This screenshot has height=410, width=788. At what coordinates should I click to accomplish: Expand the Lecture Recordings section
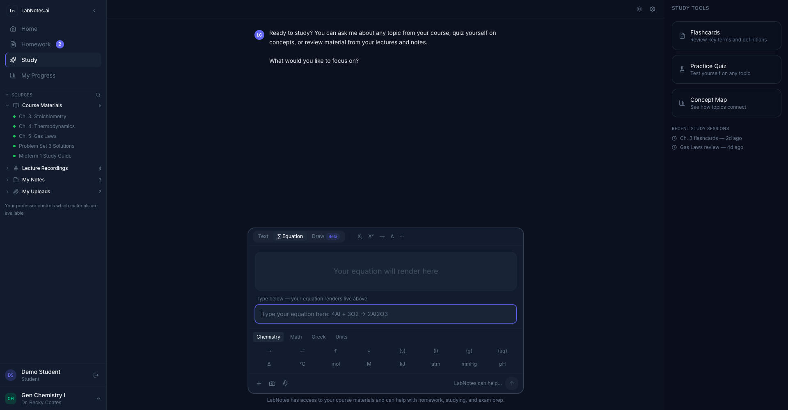point(7,168)
